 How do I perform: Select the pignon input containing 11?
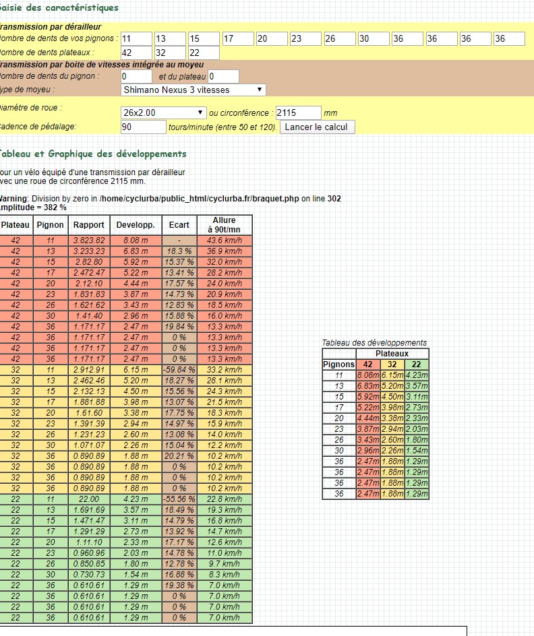tap(137, 39)
